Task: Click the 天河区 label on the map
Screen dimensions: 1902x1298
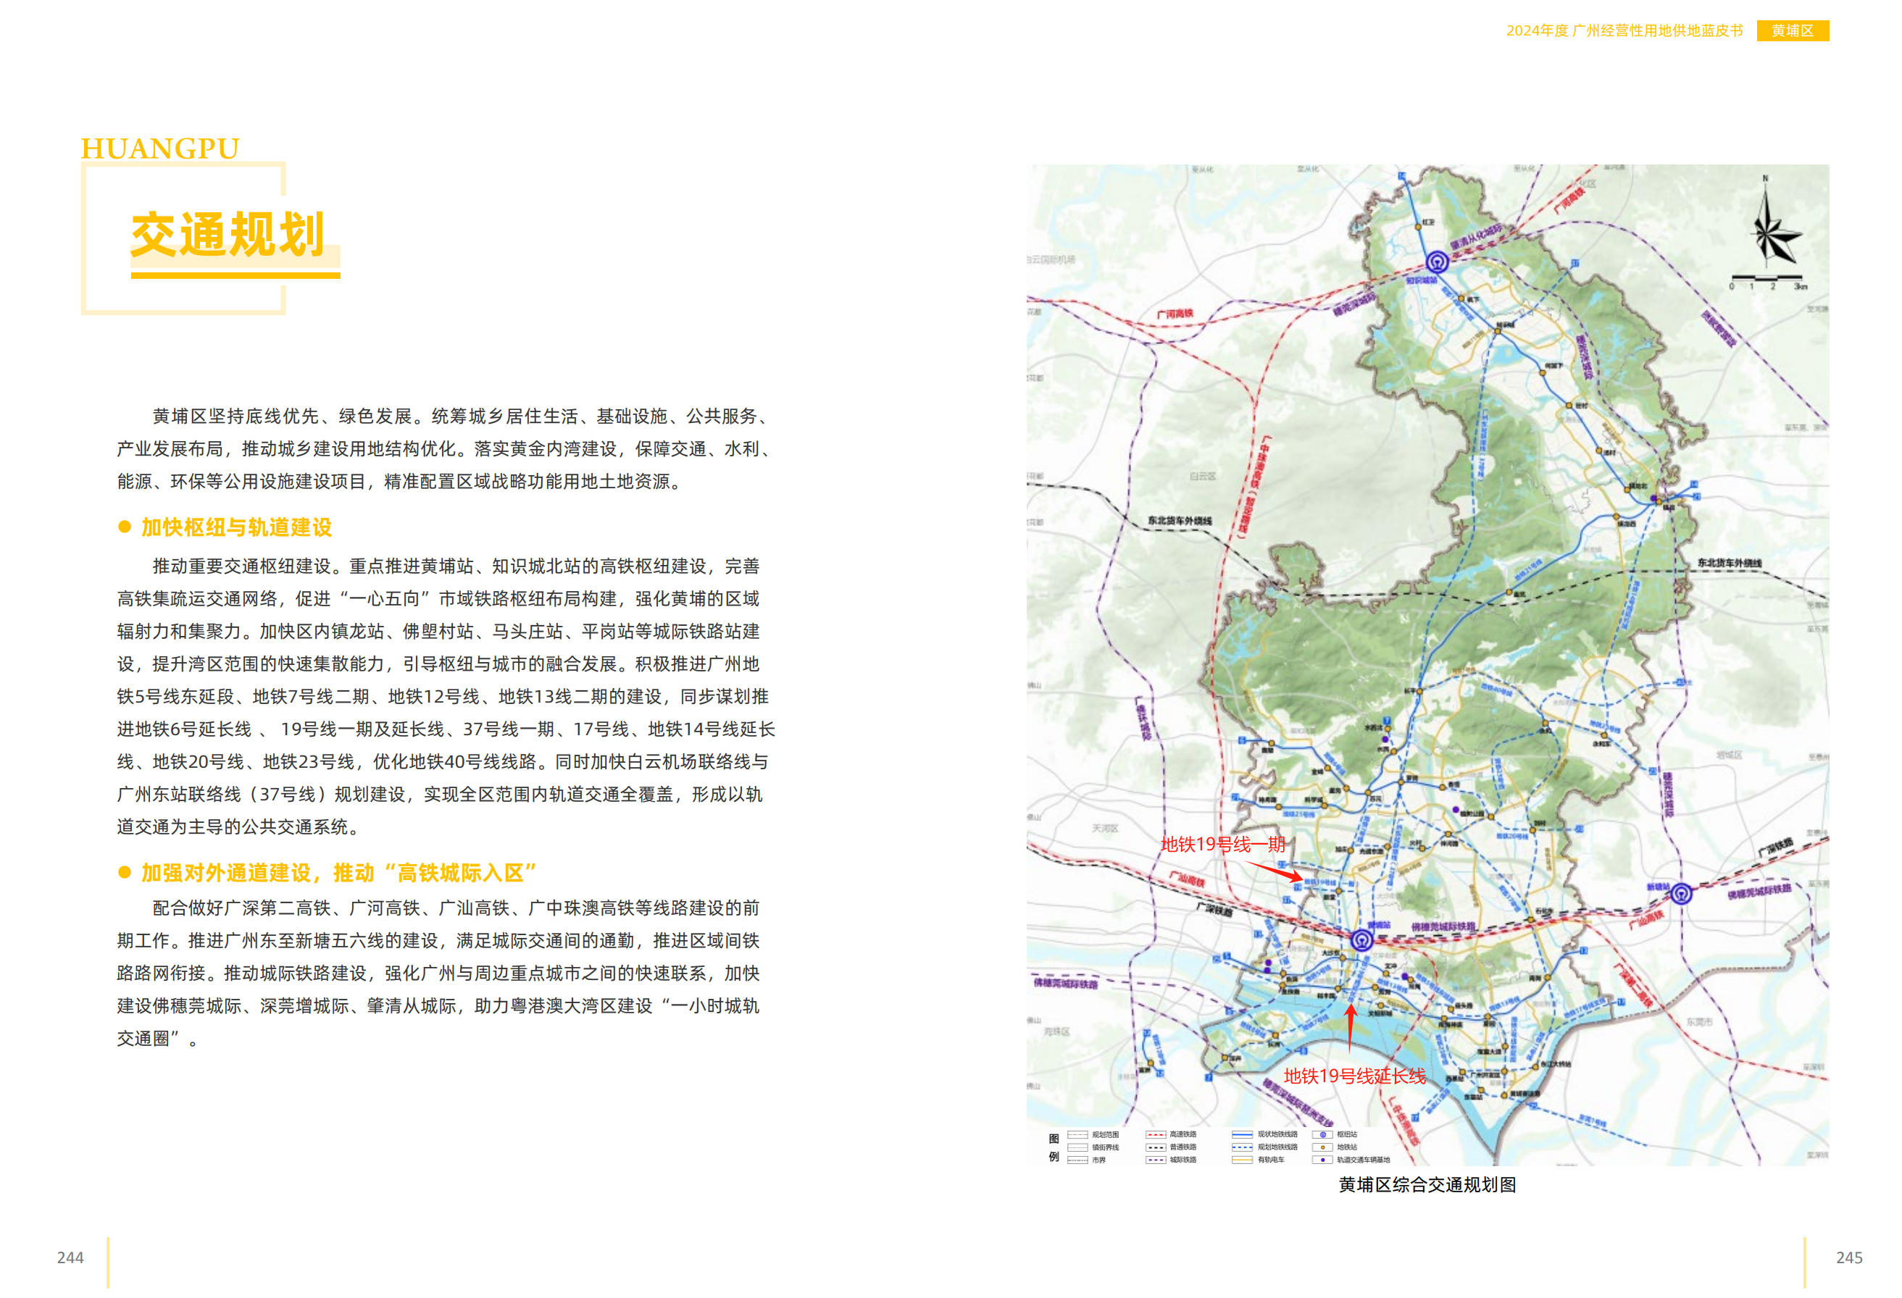Action: (x=1105, y=829)
